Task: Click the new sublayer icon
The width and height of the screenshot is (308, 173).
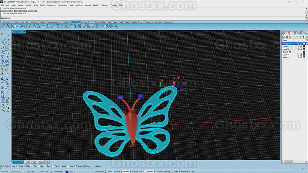Action: pyautogui.click(x=287, y=37)
